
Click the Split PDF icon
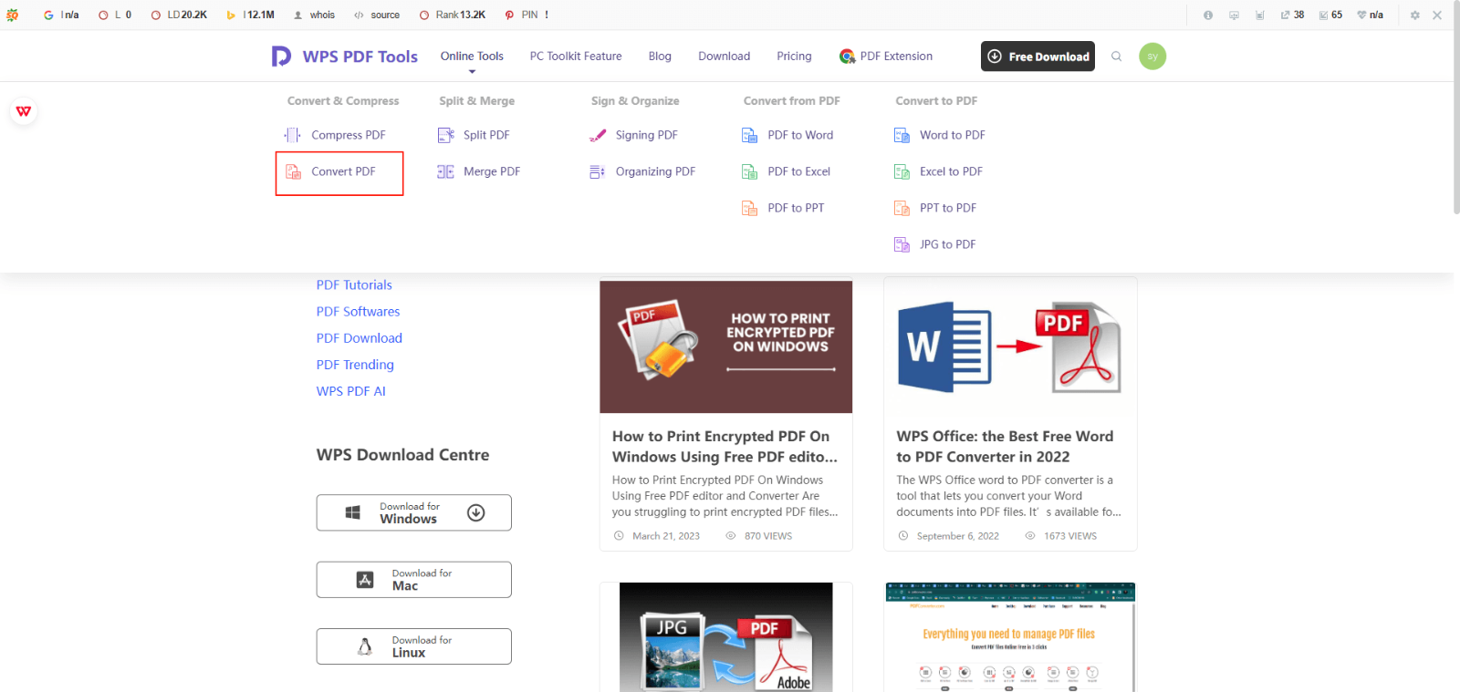pyautogui.click(x=445, y=135)
